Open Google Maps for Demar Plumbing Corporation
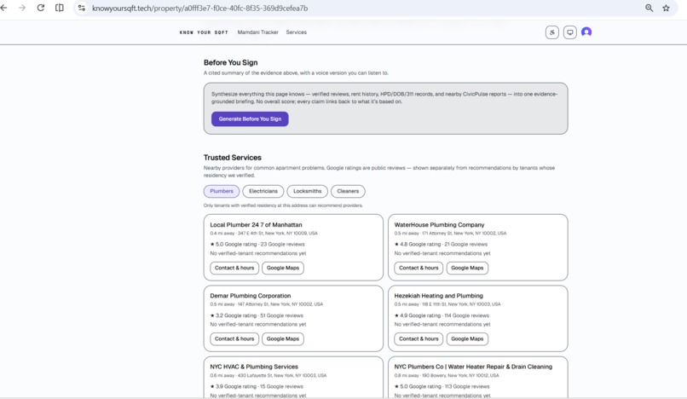This screenshot has width=687, height=399. tap(283, 339)
